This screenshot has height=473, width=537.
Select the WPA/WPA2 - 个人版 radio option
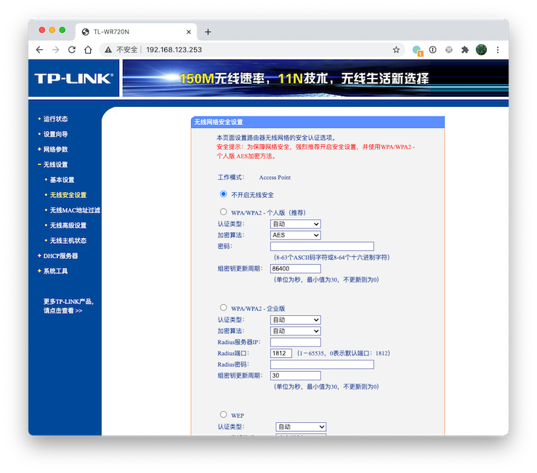pos(223,212)
